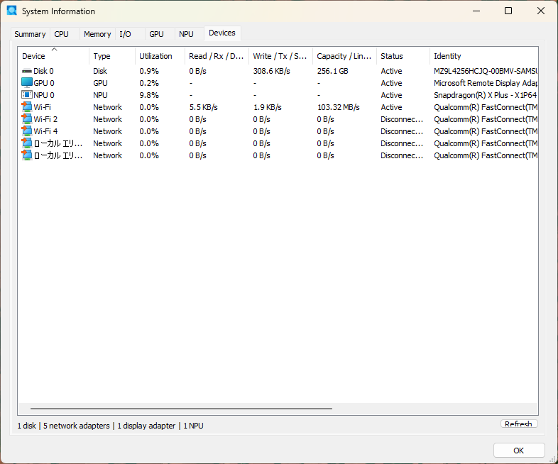Click the Disk 0 drive icon

[27, 71]
